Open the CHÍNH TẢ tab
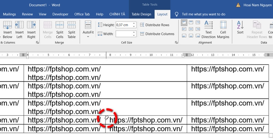 point(117,14)
